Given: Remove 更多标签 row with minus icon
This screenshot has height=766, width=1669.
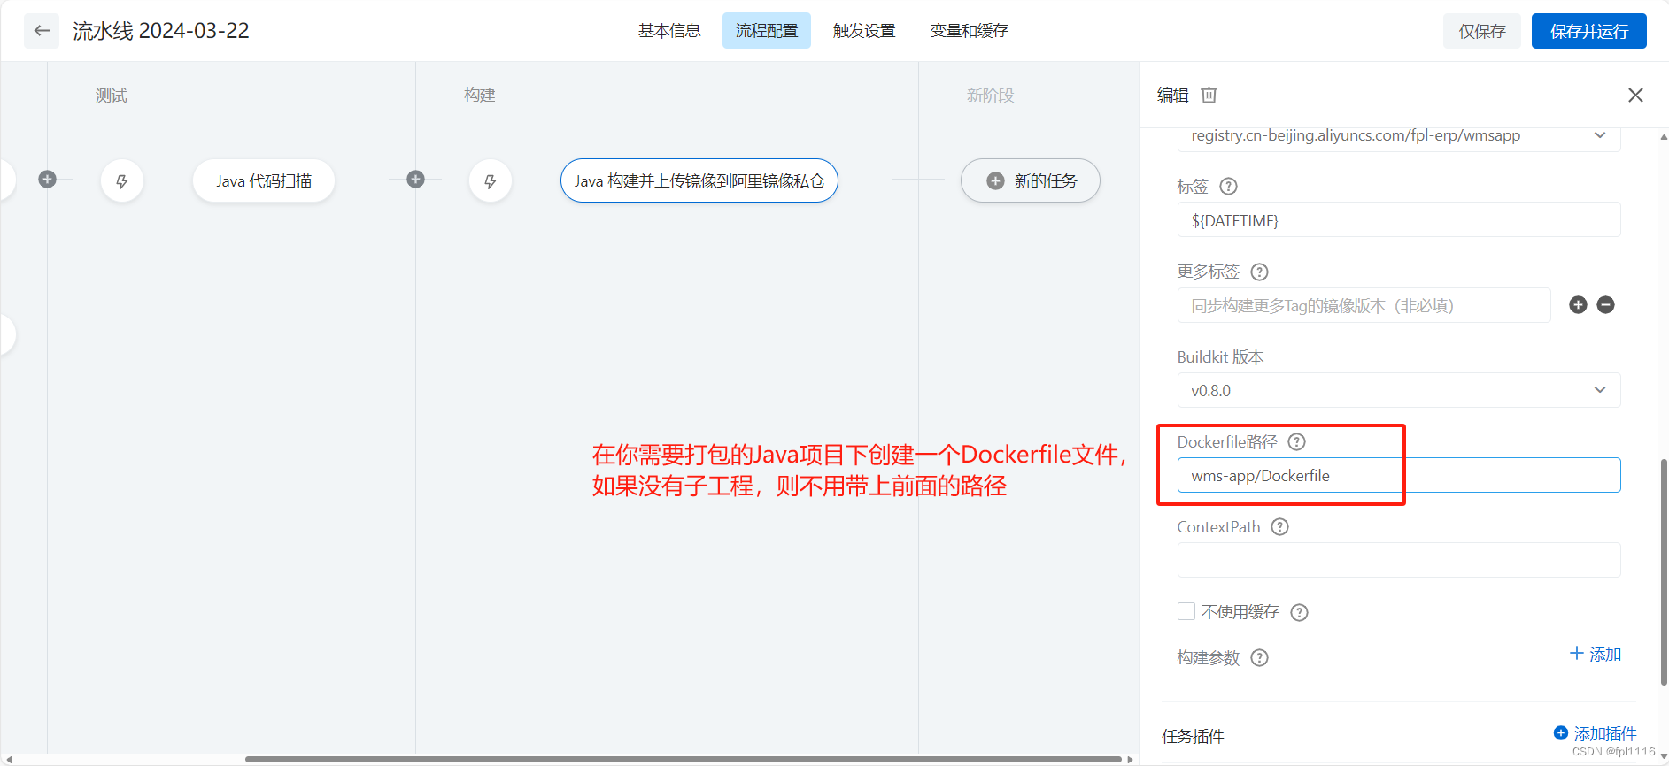Looking at the screenshot, I should pos(1605,305).
